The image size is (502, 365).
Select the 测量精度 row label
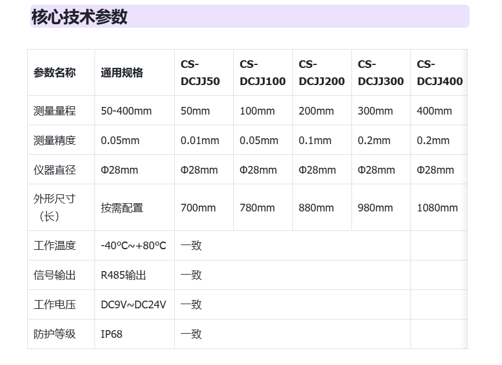tap(54, 140)
